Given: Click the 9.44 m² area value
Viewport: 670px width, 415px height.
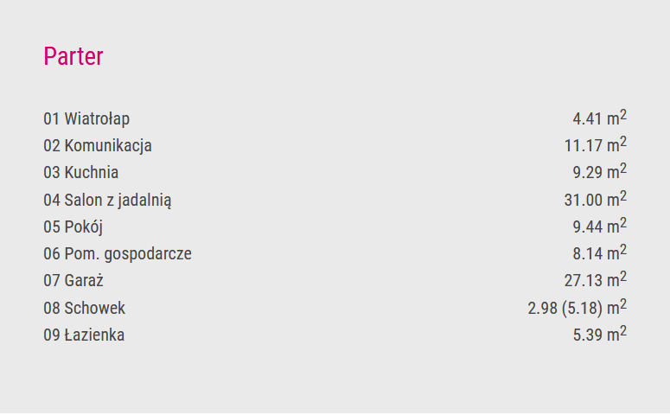Looking at the screenshot, I should click(599, 227).
